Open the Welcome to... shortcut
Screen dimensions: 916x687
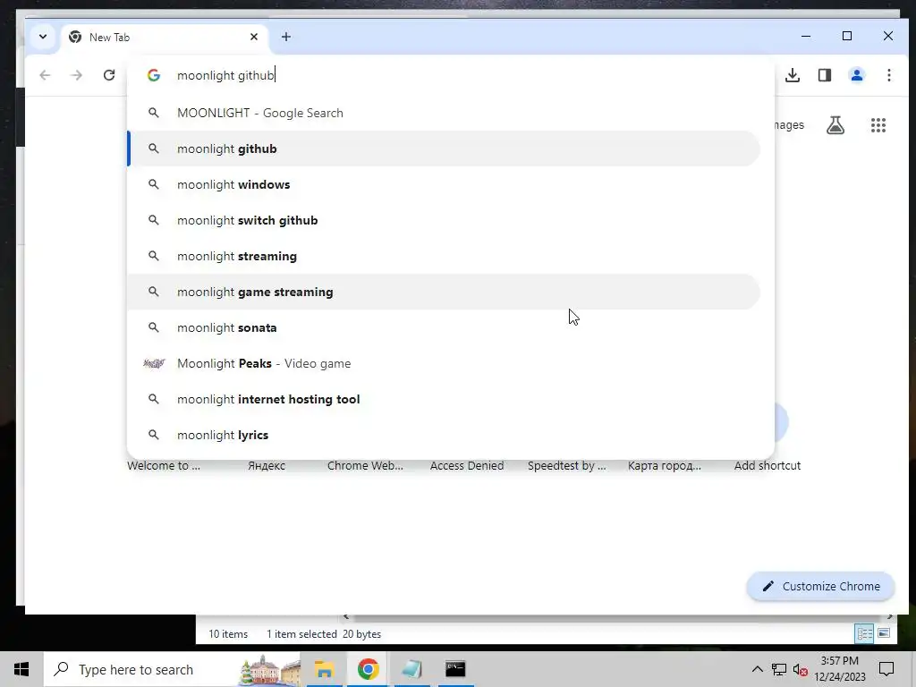point(164,465)
